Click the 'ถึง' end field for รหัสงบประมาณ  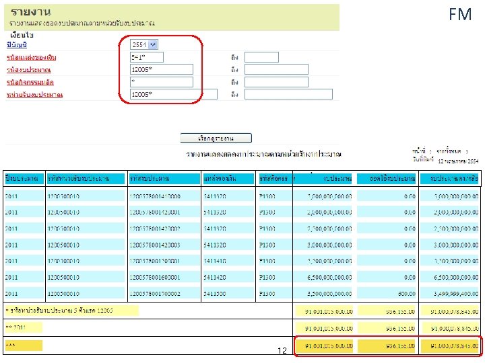277,69
